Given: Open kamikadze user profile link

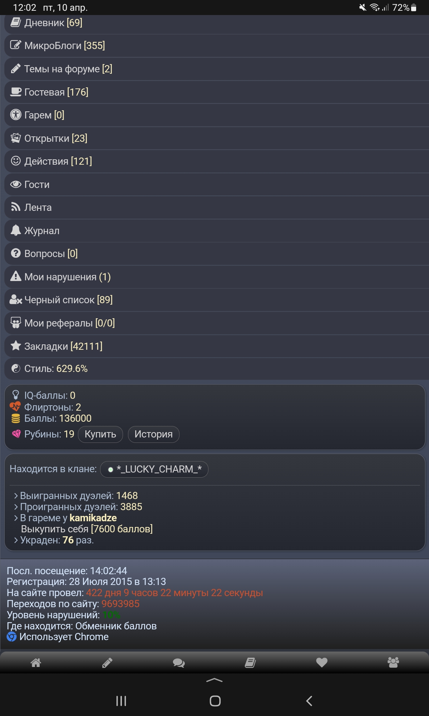Looking at the screenshot, I should coord(93,518).
